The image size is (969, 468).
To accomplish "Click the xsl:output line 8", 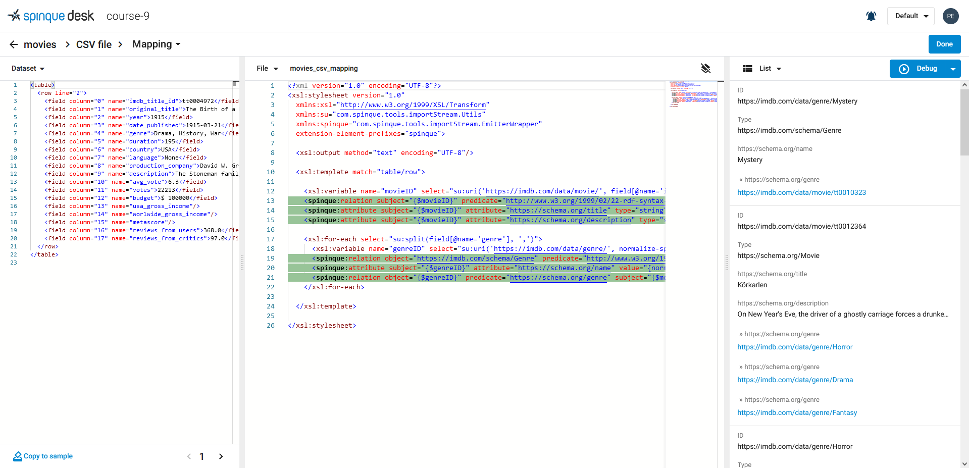I will tap(384, 153).
